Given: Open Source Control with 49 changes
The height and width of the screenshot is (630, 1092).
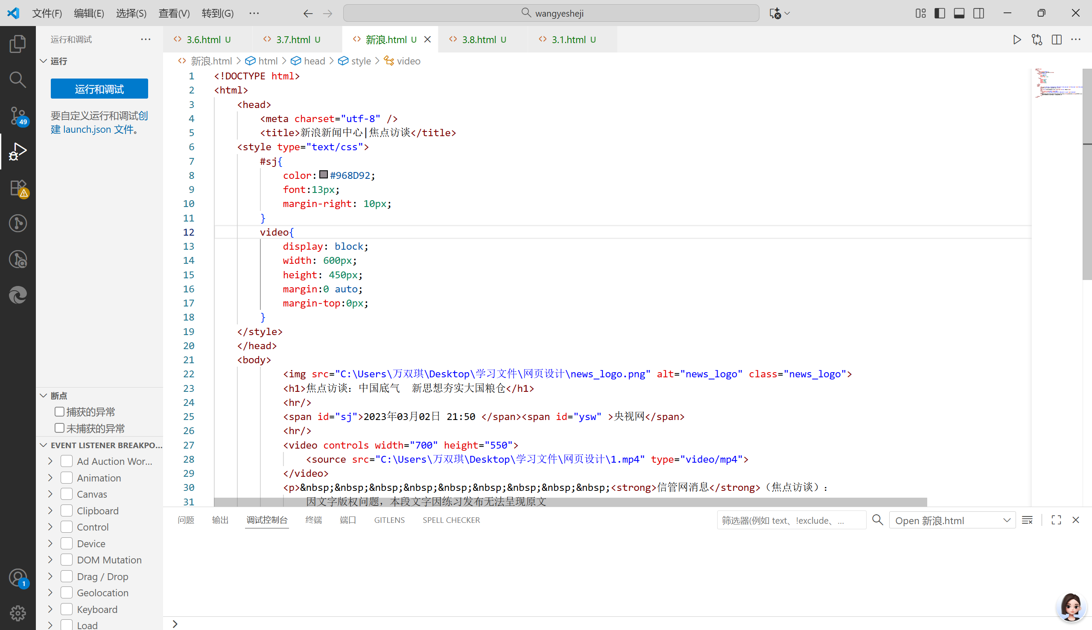Looking at the screenshot, I should click(18, 116).
